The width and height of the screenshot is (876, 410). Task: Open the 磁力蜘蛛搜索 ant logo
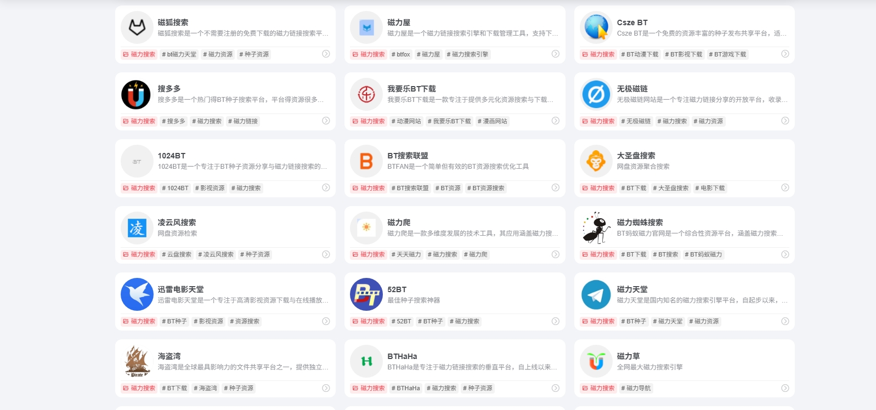pos(596,227)
